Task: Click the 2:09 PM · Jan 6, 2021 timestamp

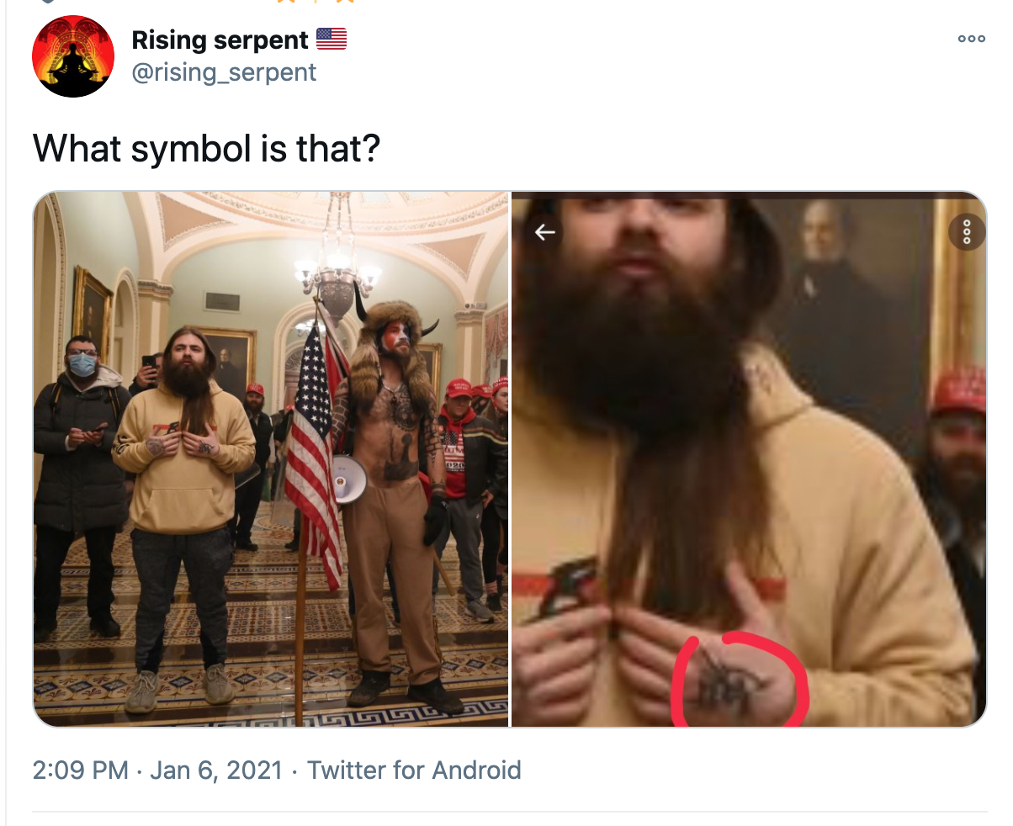Action: click(157, 770)
